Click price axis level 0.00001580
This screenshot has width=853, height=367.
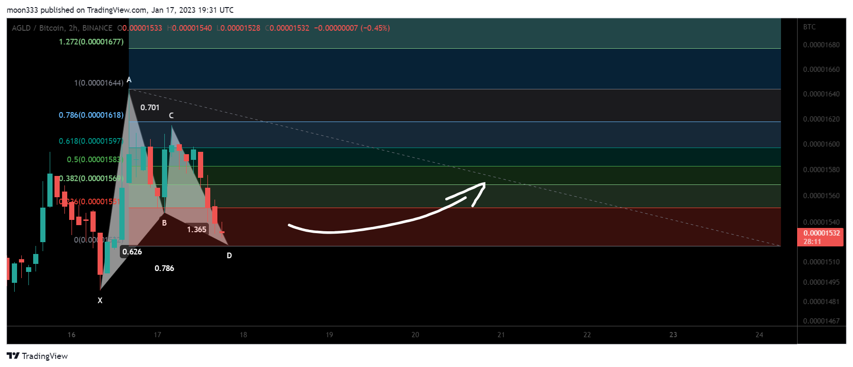tap(821, 170)
